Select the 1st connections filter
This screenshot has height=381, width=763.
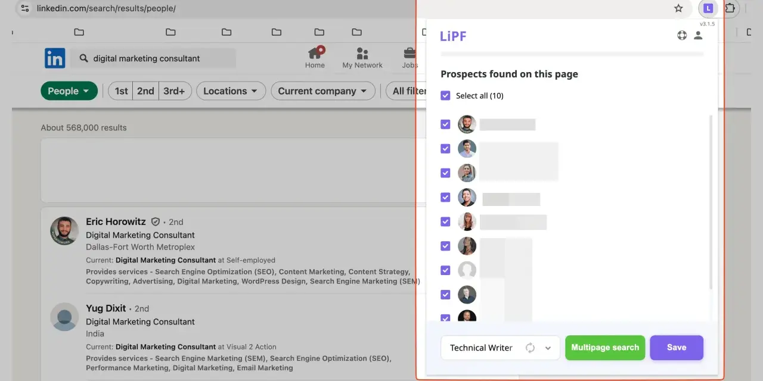click(x=121, y=91)
